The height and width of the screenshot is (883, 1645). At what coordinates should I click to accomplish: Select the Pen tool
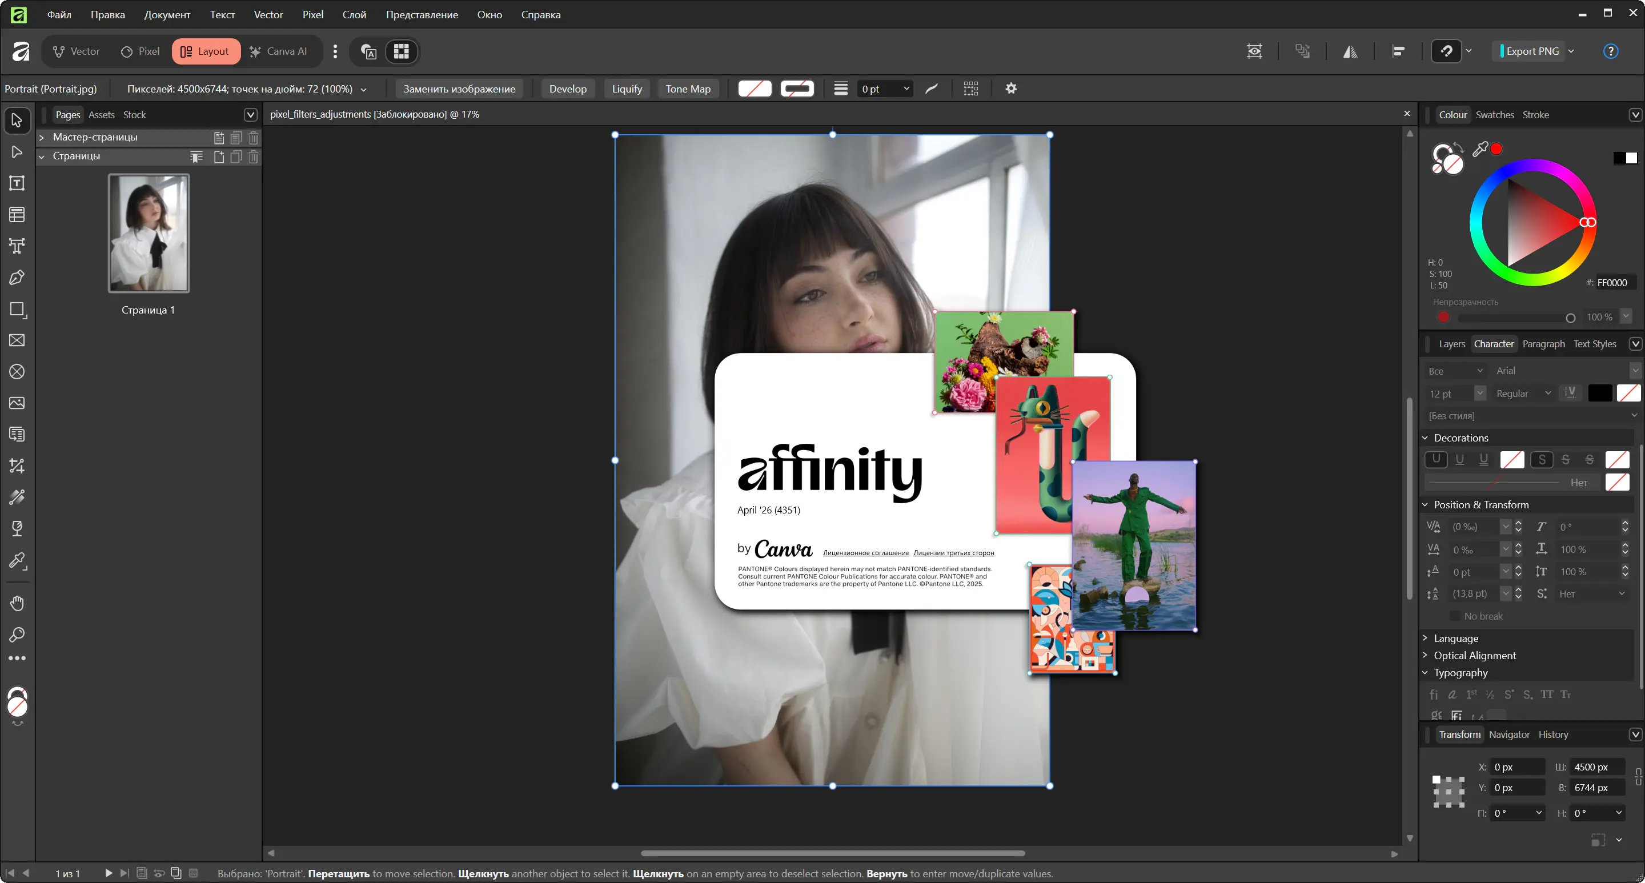[17, 277]
